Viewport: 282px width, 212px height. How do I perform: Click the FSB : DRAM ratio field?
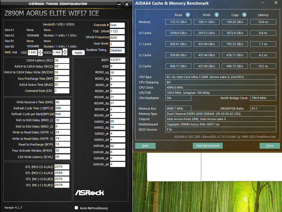tap(117, 32)
